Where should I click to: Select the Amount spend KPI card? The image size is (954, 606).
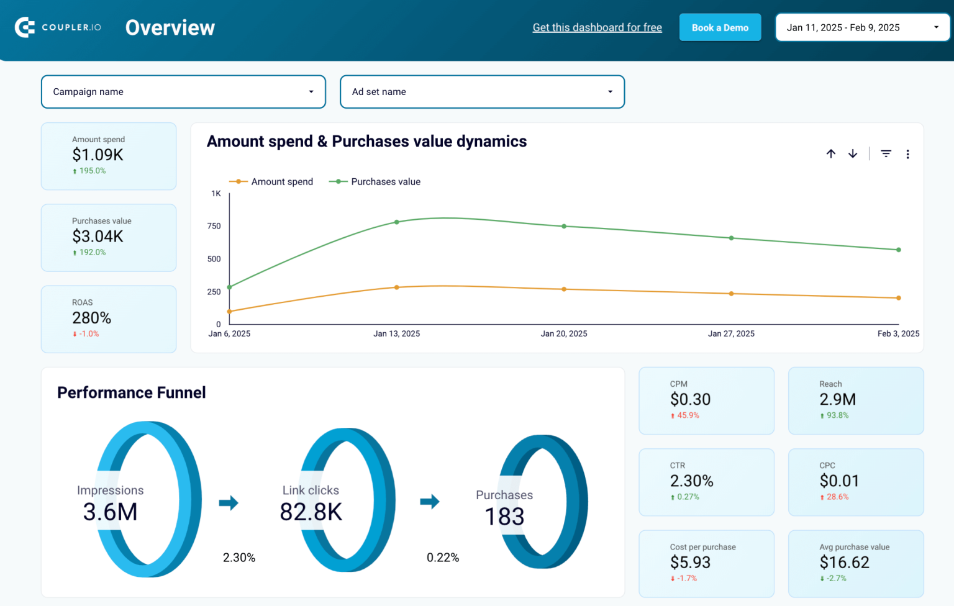tap(108, 156)
